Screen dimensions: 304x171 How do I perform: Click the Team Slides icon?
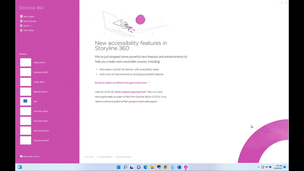click(x=21, y=30)
